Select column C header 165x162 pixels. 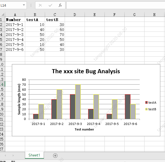55,15
